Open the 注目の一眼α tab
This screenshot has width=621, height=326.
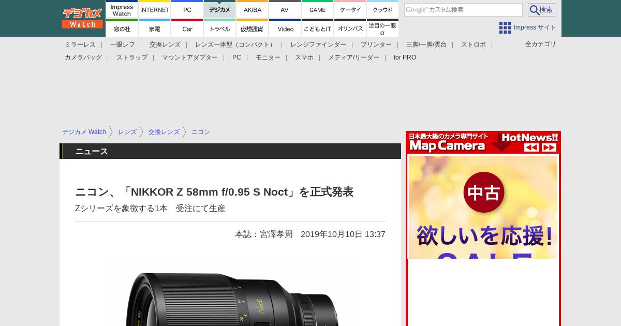click(382, 28)
